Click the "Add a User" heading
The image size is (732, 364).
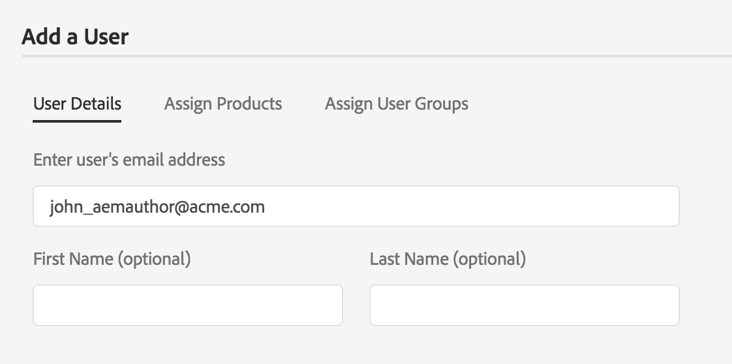coord(75,37)
